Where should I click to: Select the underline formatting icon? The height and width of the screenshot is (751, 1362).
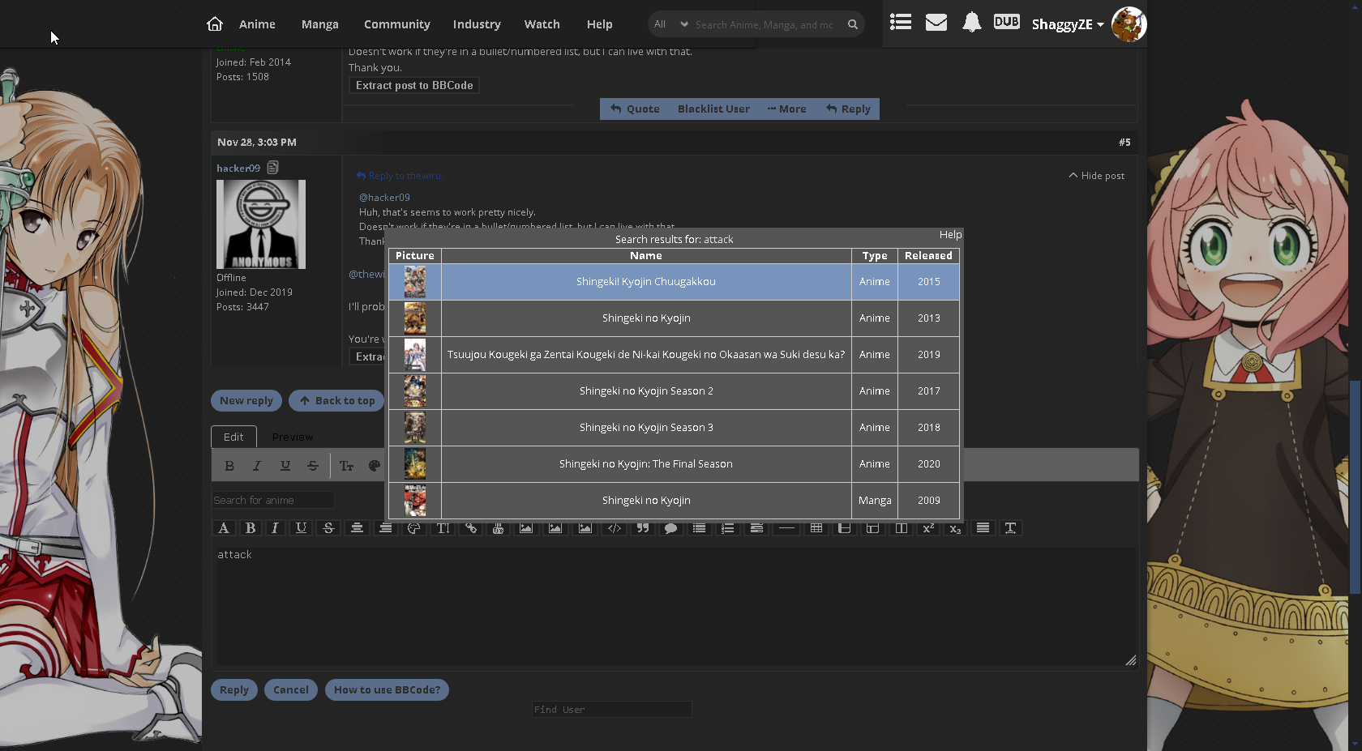click(x=301, y=527)
